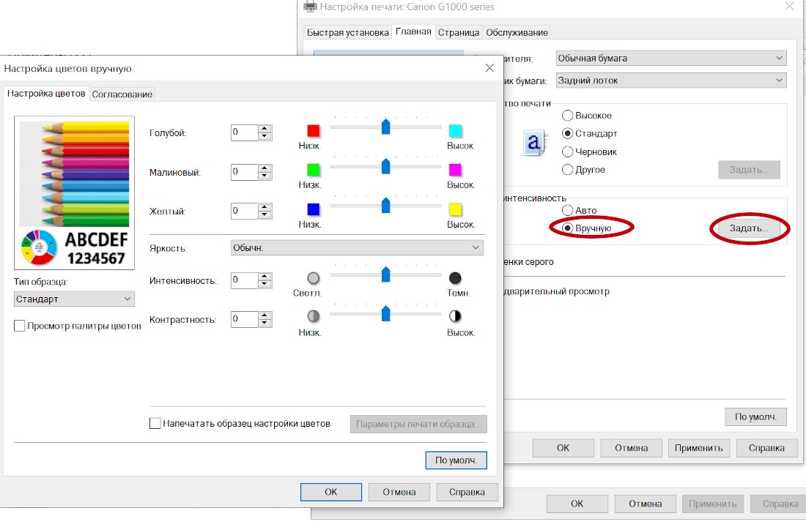Click the Малиновый value input field

coord(245,171)
